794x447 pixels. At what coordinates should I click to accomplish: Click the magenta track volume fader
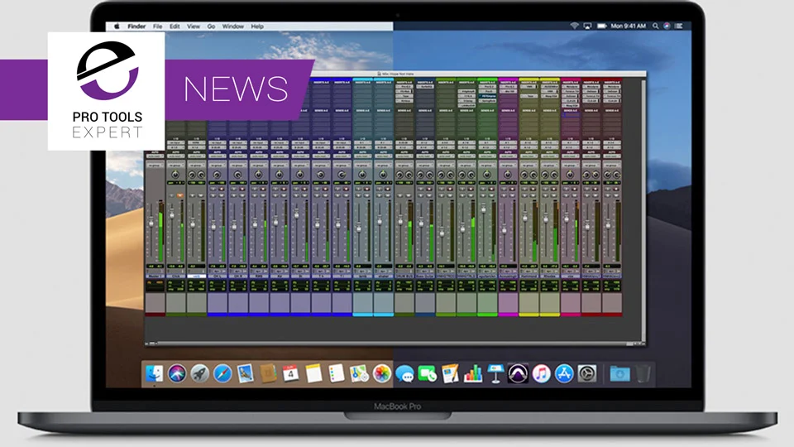[504, 231]
